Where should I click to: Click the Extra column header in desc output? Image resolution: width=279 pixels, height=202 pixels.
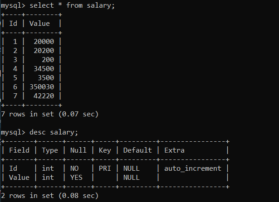coord(174,150)
